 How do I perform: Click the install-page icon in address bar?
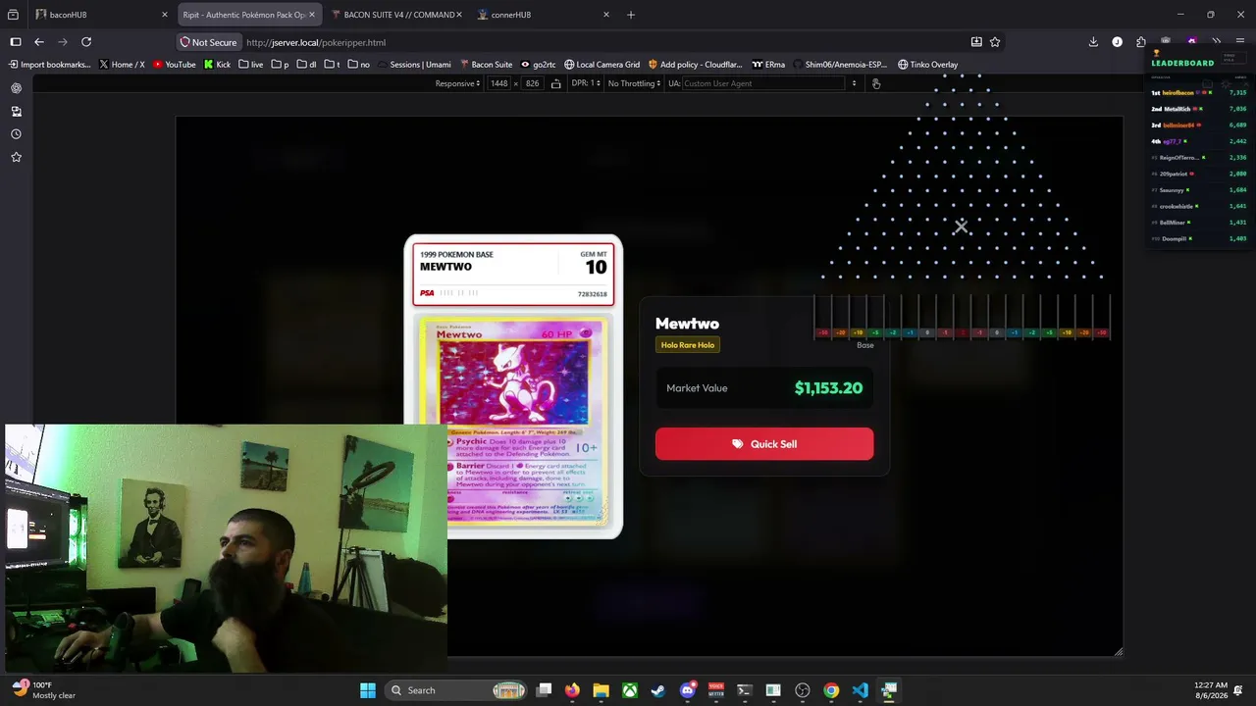point(976,42)
